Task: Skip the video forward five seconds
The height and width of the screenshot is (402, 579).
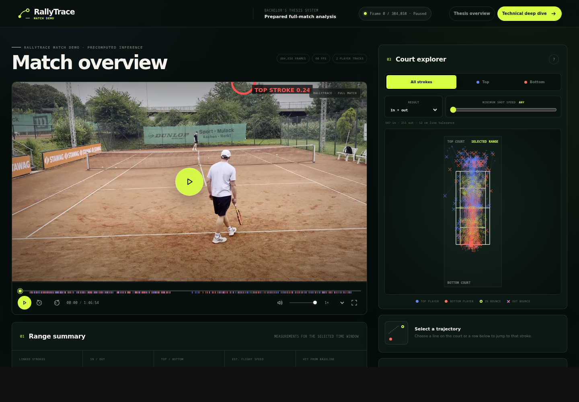Action: (57, 303)
